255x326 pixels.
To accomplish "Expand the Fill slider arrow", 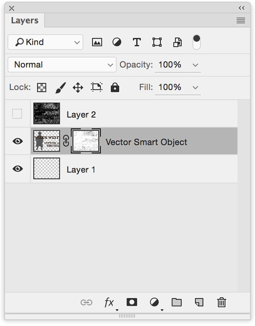I will pos(195,88).
